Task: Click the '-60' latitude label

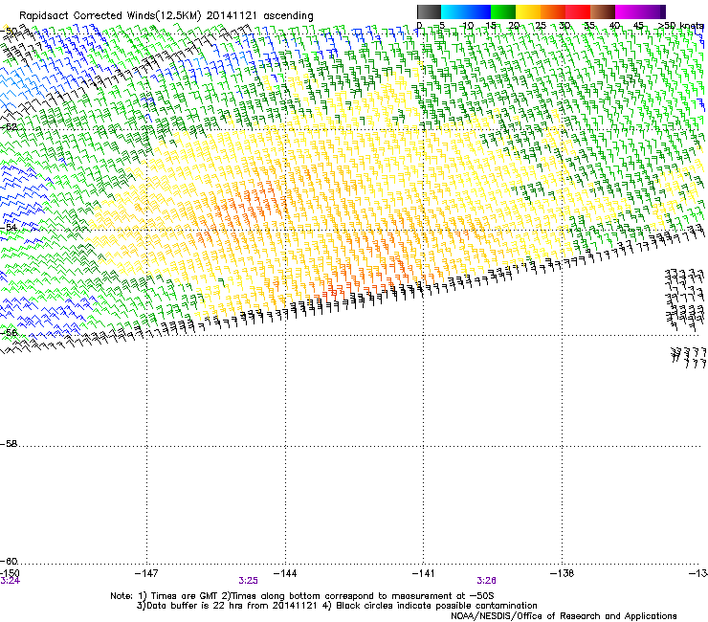Action: pyautogui.click(x=9, y=561)
